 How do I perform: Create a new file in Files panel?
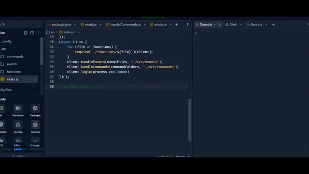[26, 33]
